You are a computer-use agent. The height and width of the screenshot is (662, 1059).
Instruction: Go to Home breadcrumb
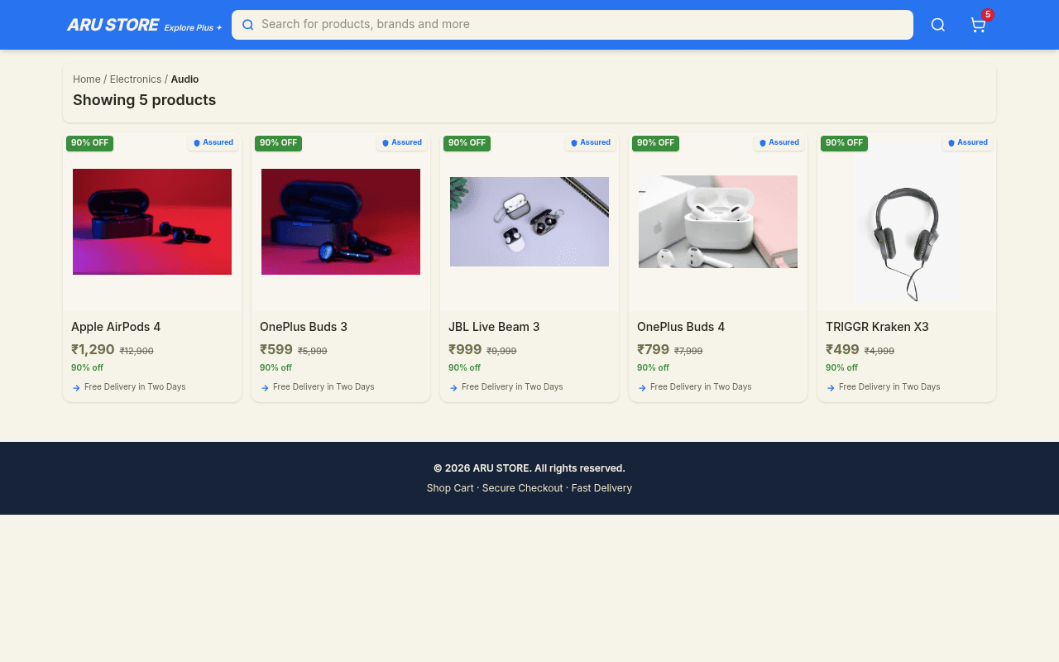tap(87, 79)
